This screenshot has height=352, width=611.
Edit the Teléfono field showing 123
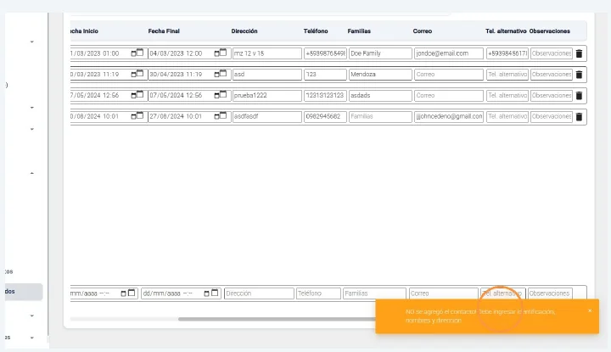tap(325, 75)
